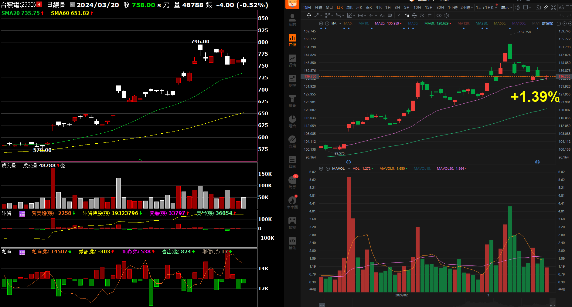Click the 前復權 adjustment button
Image resolution: width=572 pixels, height=307 pixels.
tap(547, 24)
